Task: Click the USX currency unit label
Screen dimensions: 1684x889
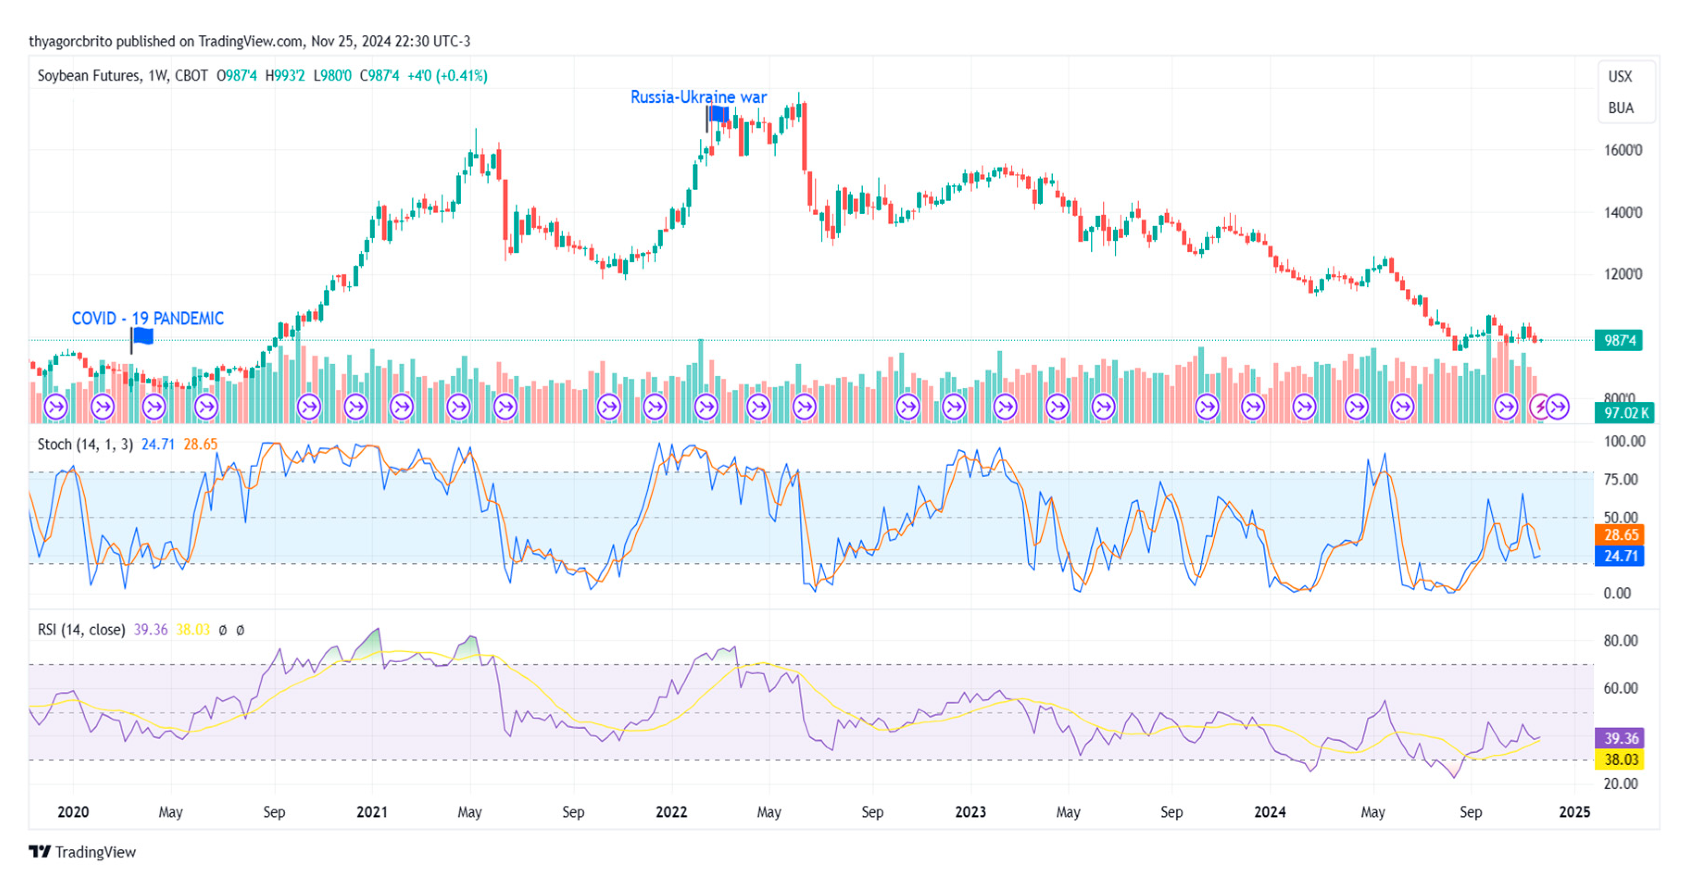Action: click(x=1620, y=76)
